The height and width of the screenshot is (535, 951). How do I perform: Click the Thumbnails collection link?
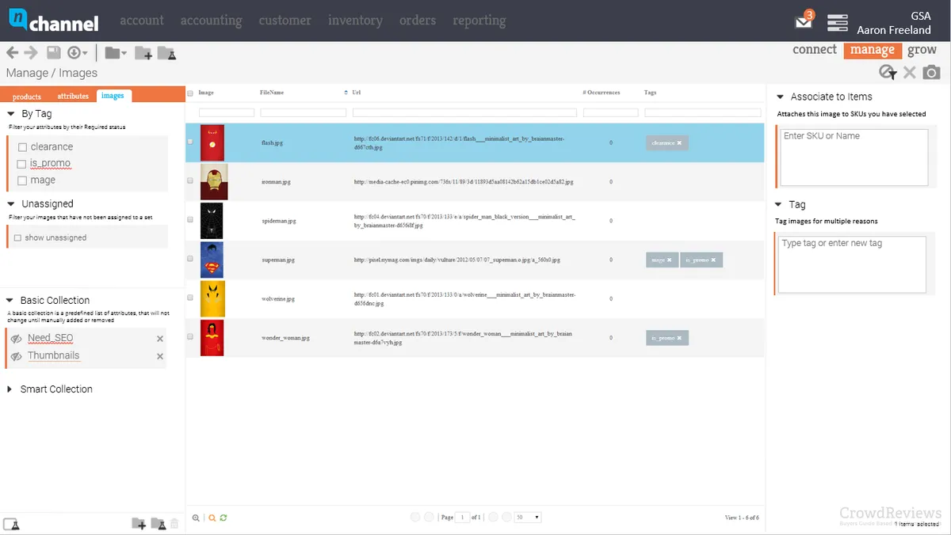(x=54, y=356)
